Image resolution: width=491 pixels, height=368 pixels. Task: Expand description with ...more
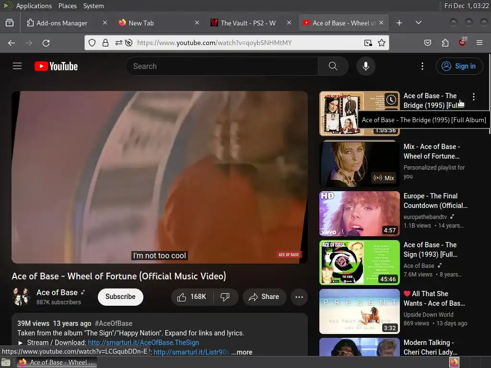pos(242,352)
